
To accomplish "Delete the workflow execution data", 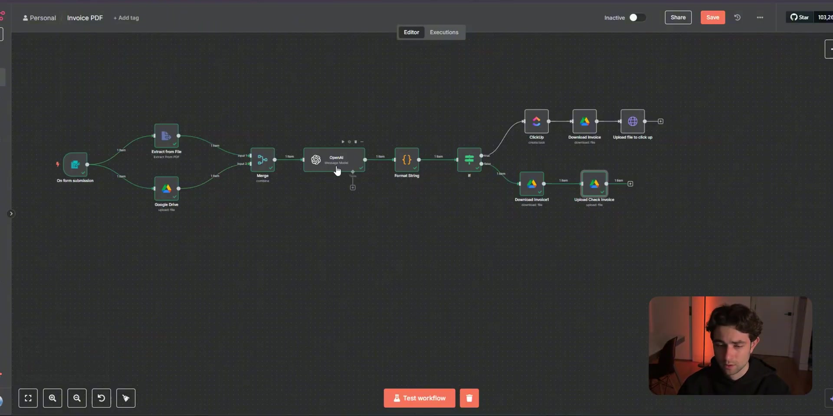I will click(469, 398).
